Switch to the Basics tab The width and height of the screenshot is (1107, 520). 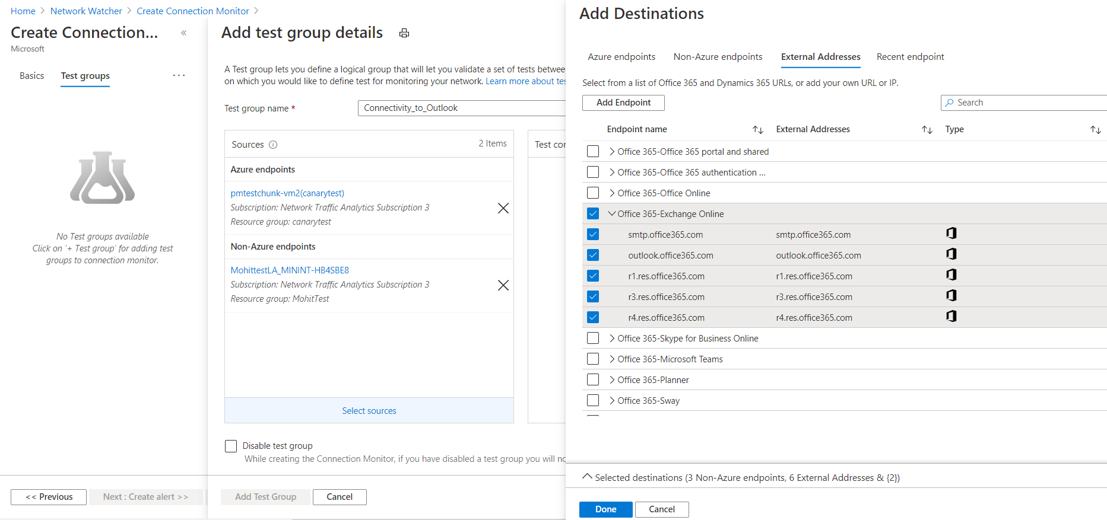(32, 76)
